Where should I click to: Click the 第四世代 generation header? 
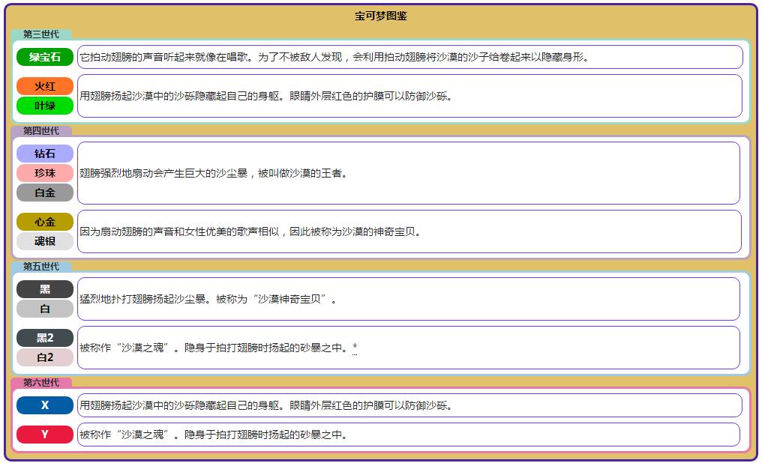[x=41, y=130]
